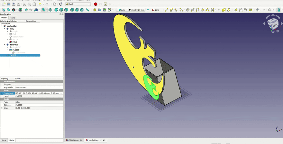Click the Auto working plane button
The width and height of the screenshot is (283, 144).
[122, 10]
